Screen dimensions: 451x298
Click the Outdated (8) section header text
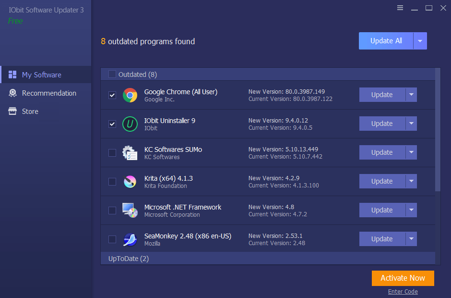[138, 74]
